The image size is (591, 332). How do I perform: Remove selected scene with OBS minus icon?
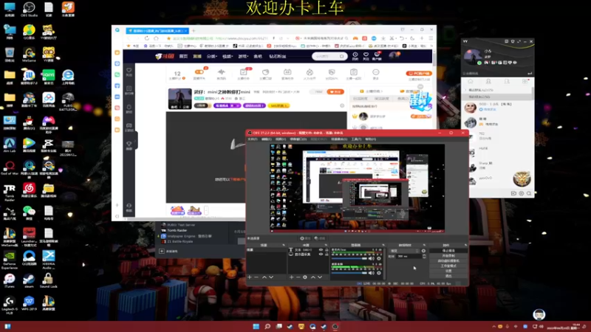(256, 277)
